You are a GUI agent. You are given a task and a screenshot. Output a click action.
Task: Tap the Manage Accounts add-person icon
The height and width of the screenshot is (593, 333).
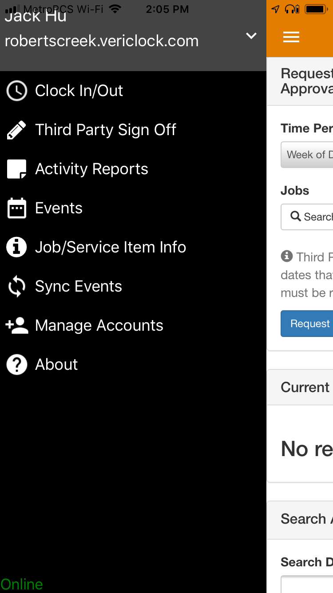click(17, 325)
